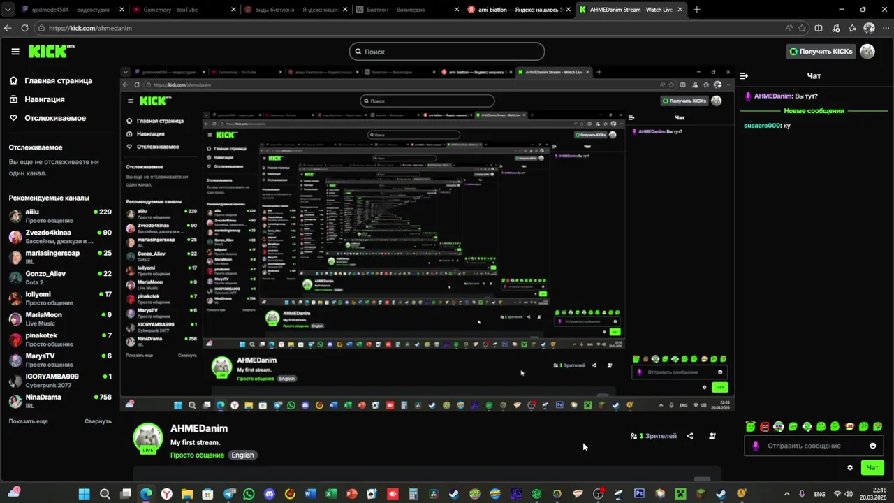Focus the Отправить сообщение chat input
The height and width of the screenshot is (503, 894).
814,446
